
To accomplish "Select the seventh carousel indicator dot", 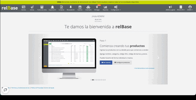I will [x=102, y=80].
